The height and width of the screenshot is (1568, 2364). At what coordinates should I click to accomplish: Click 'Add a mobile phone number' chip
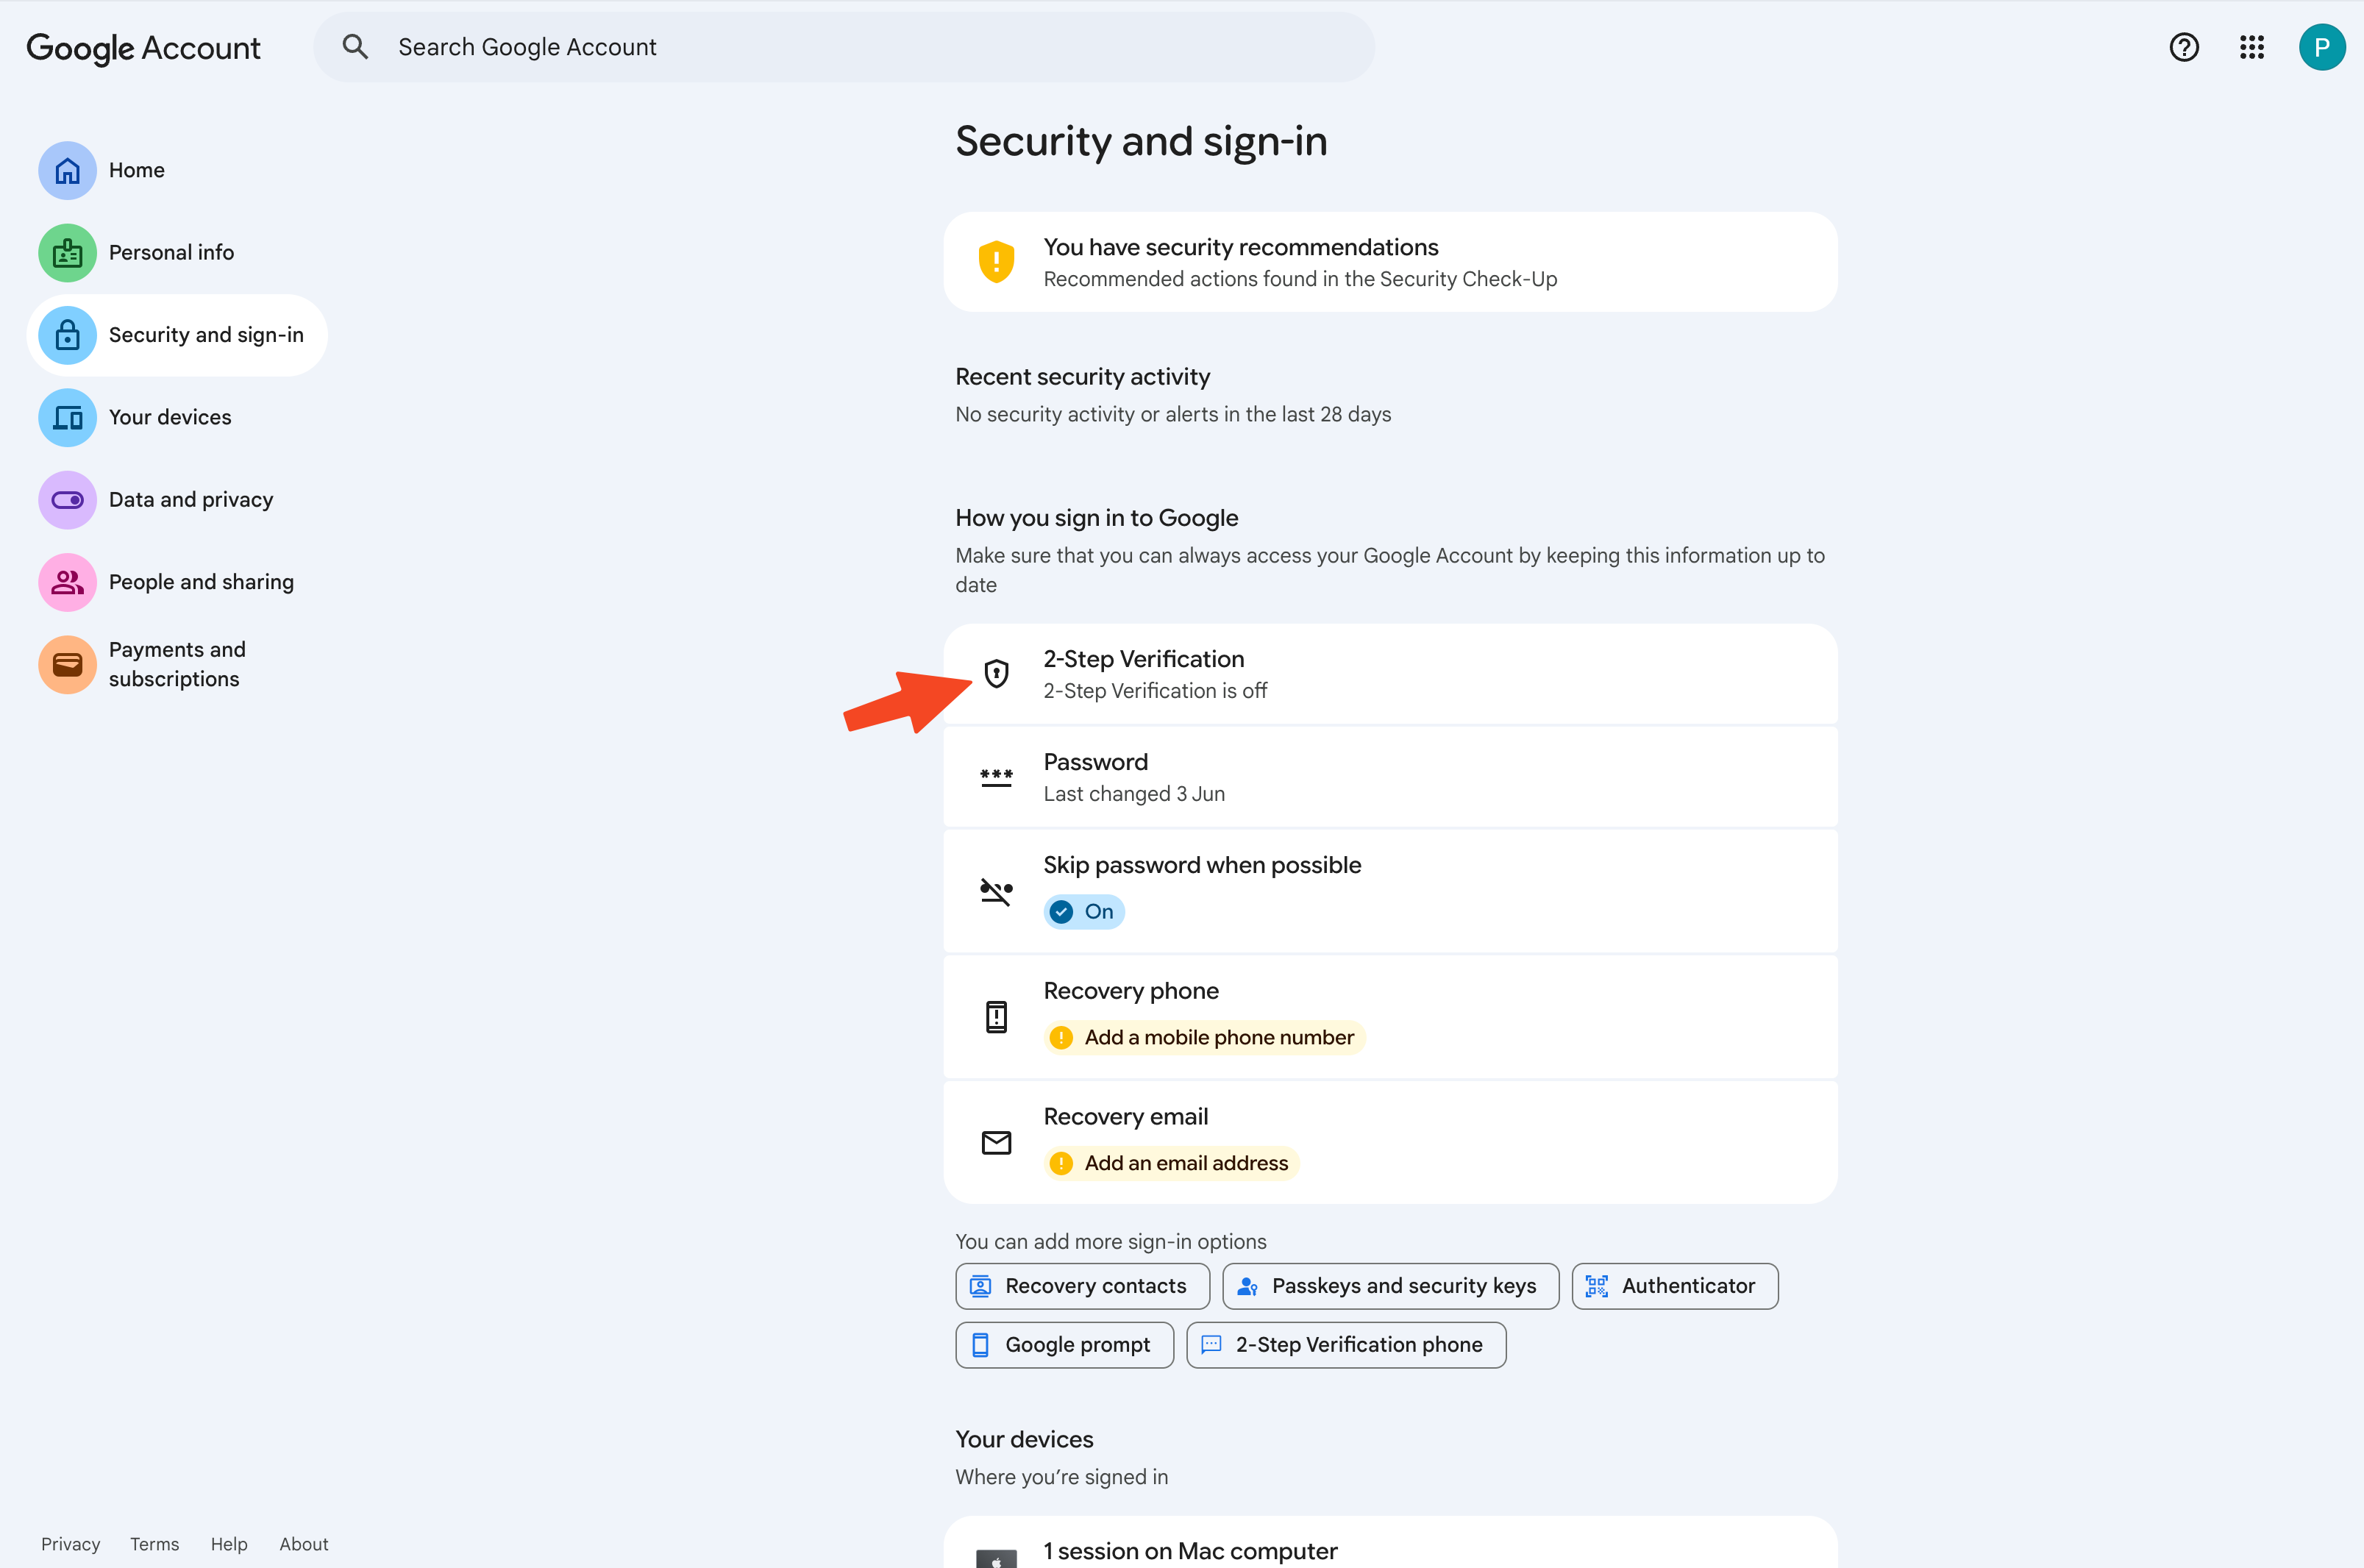pyautogui.click(x=1204, y=1037)
